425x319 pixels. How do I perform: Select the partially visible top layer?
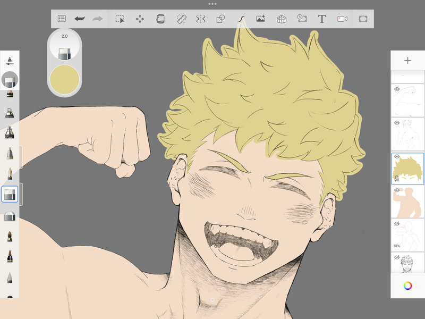pyautogui.click(x=407, y=77)
